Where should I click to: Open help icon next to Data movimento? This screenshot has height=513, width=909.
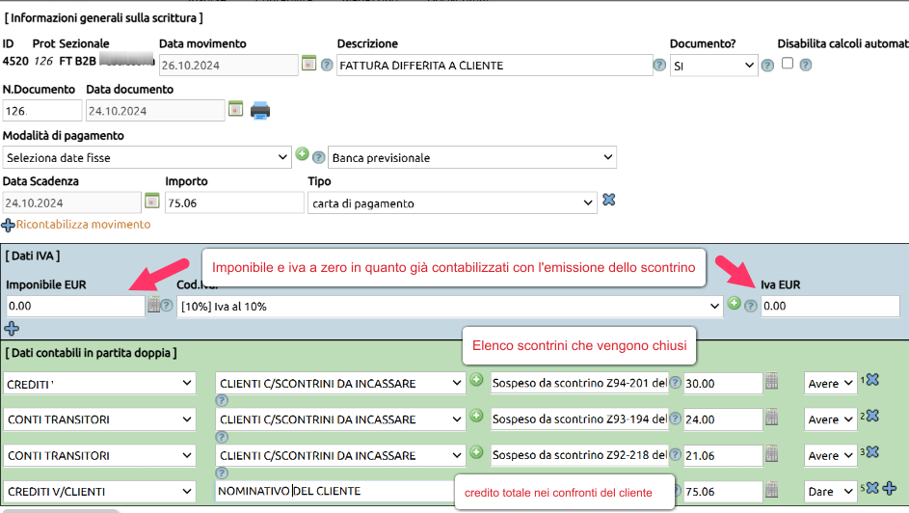click(327, 65)
